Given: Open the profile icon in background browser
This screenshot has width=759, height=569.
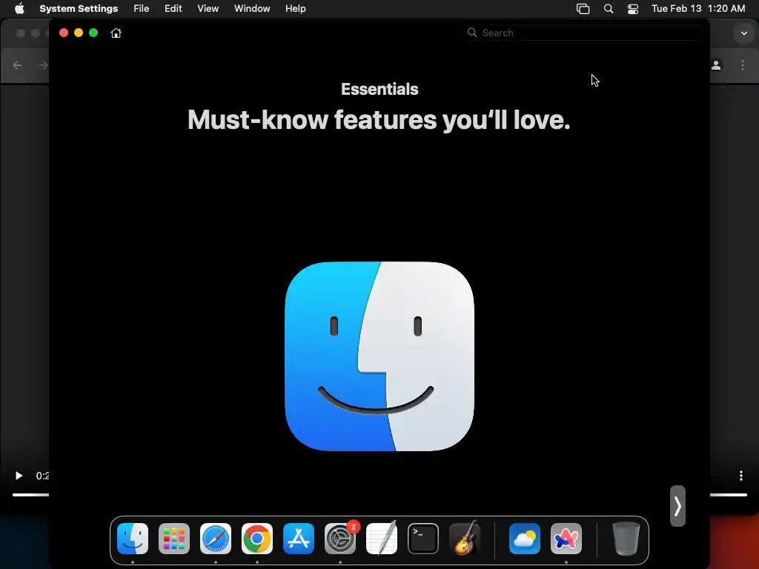Looking at the screenshot, I should point(717,65).
